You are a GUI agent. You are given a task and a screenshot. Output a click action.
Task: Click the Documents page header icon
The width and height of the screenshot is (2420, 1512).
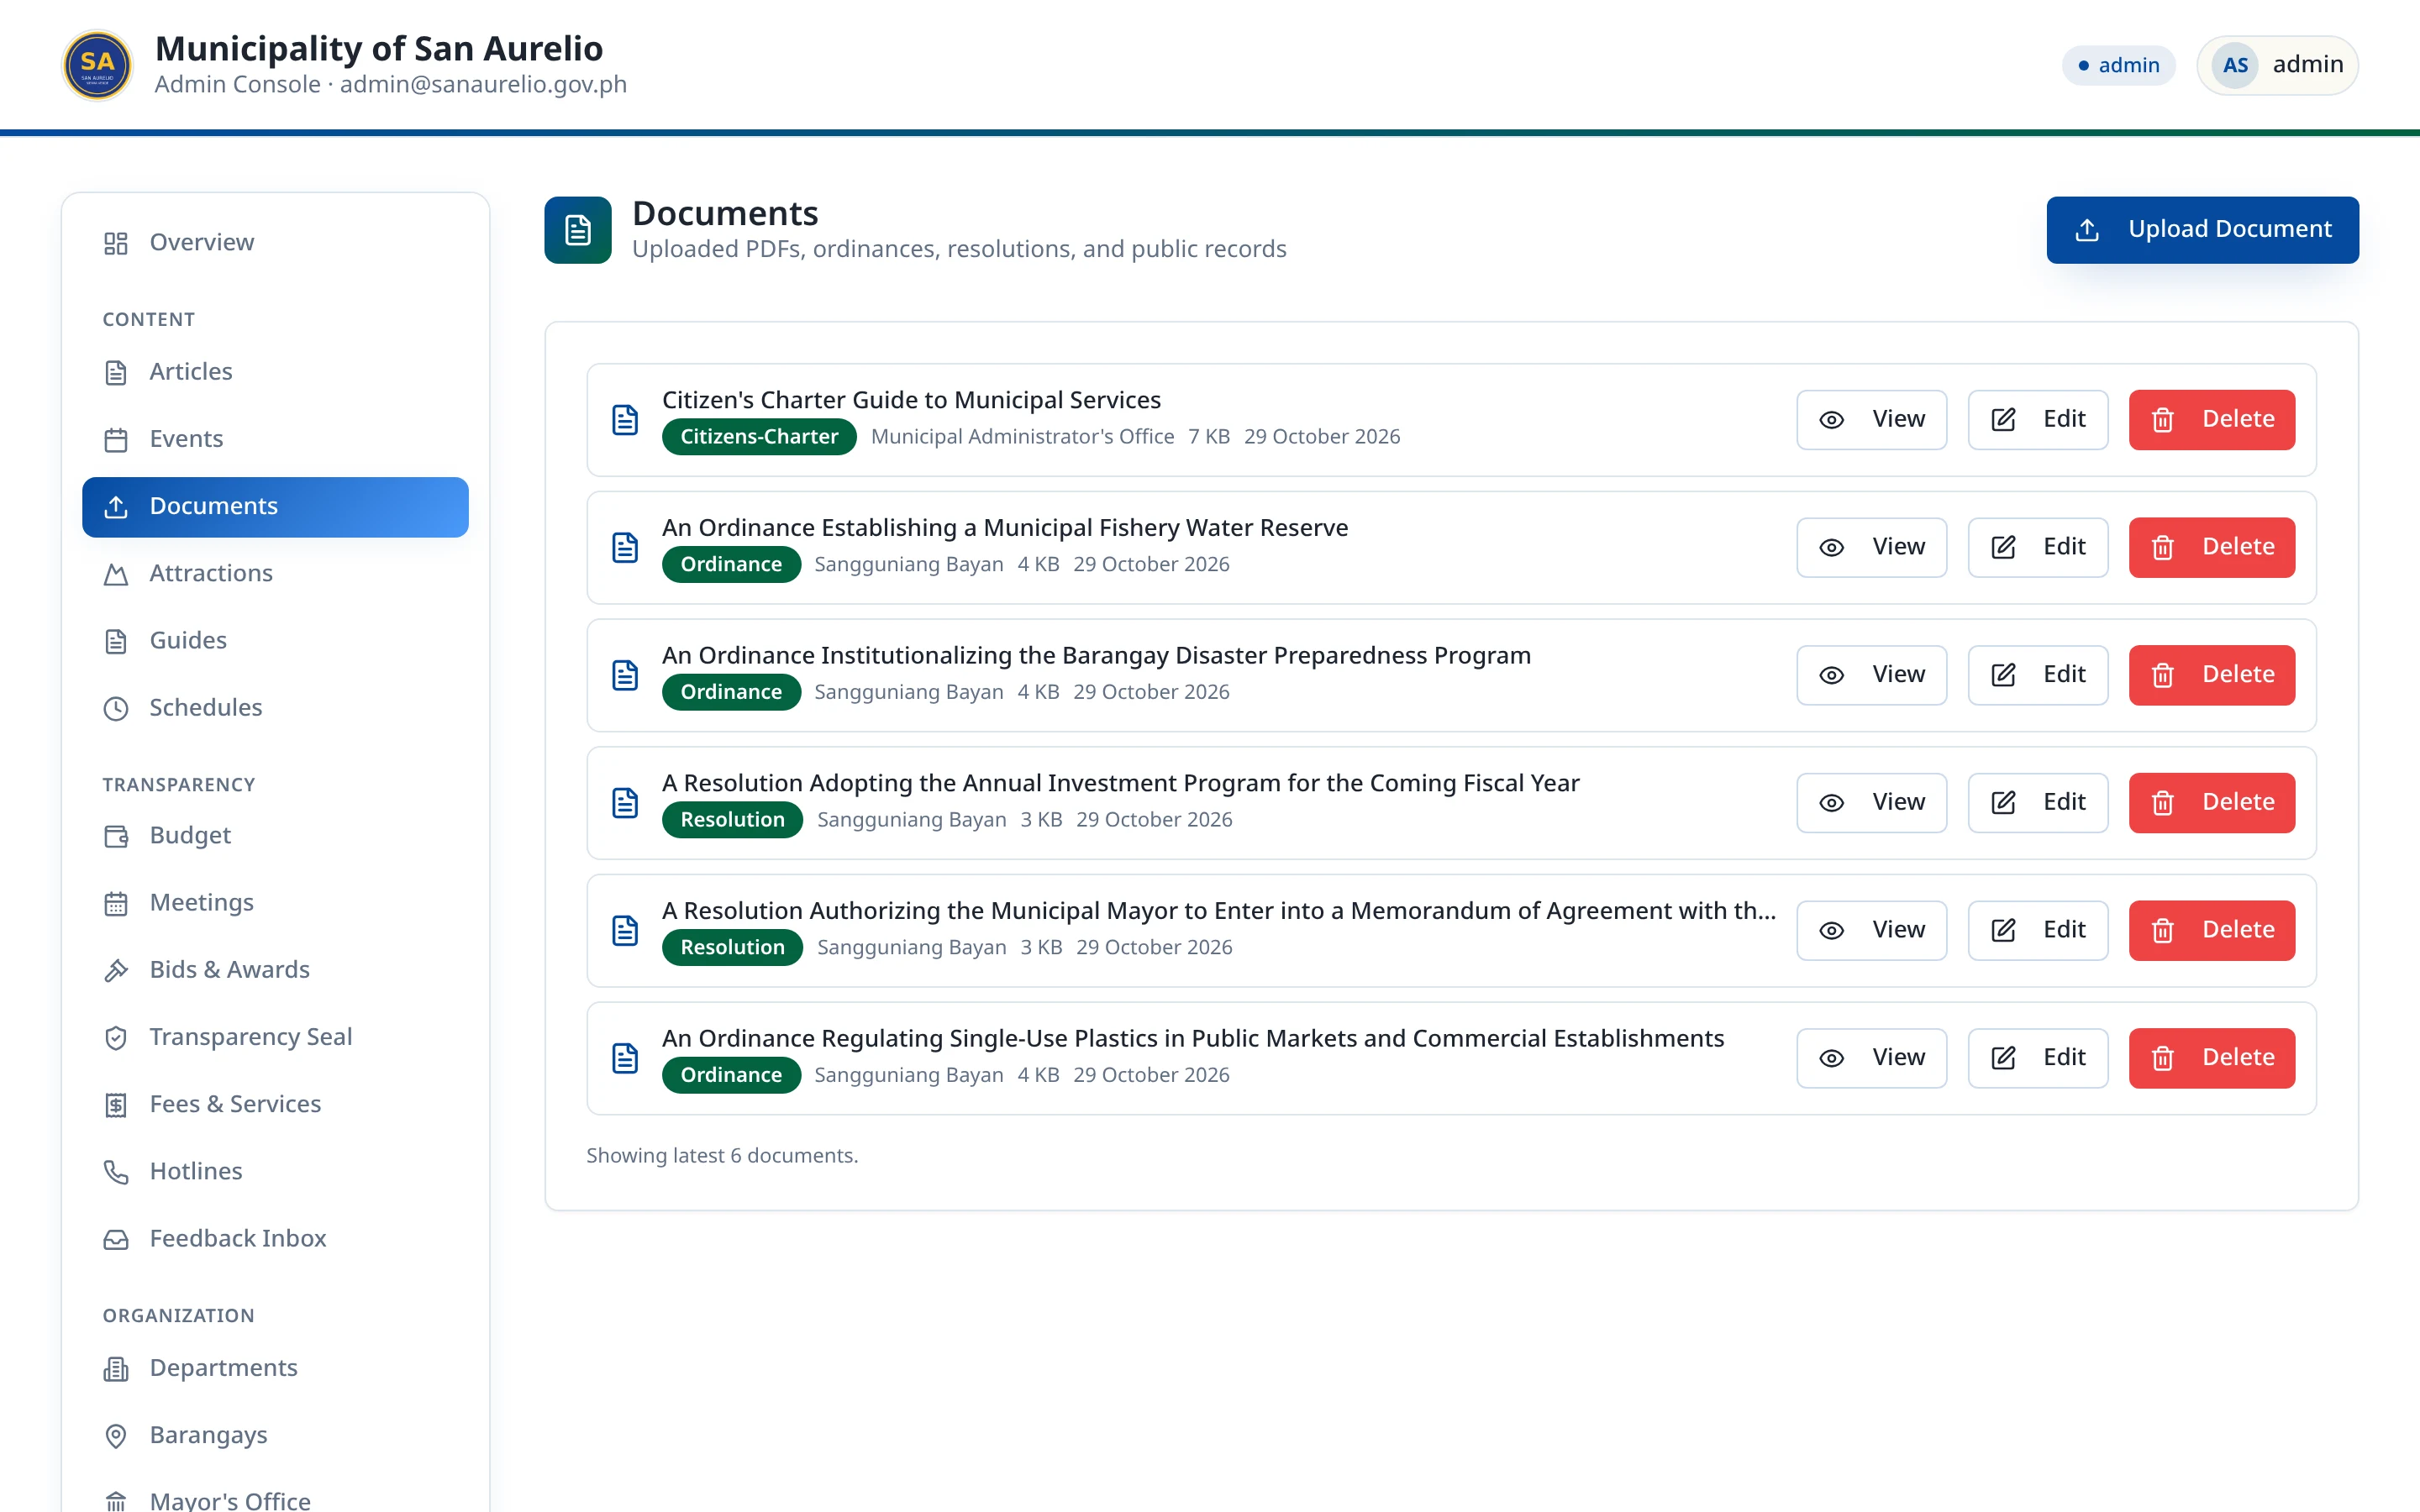pyautogui.click(x=578, y=230)
